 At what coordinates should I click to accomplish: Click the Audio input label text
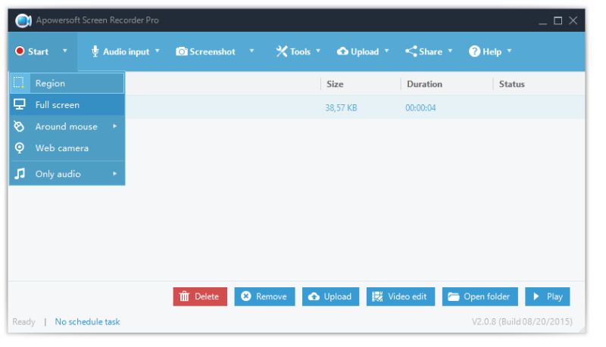pos(126,51)
